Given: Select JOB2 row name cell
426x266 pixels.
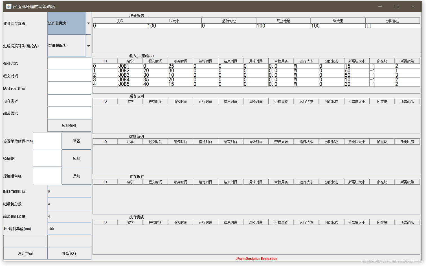Looking at the screenshot, I should tap(130, 70).
